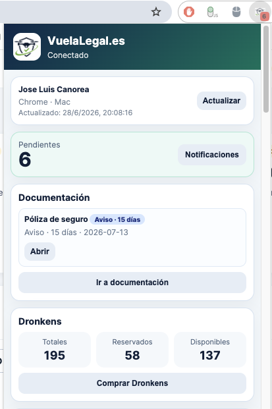Click the Dronkens heading
Screen dimensions: 272x409
click(x=40, y=321)
